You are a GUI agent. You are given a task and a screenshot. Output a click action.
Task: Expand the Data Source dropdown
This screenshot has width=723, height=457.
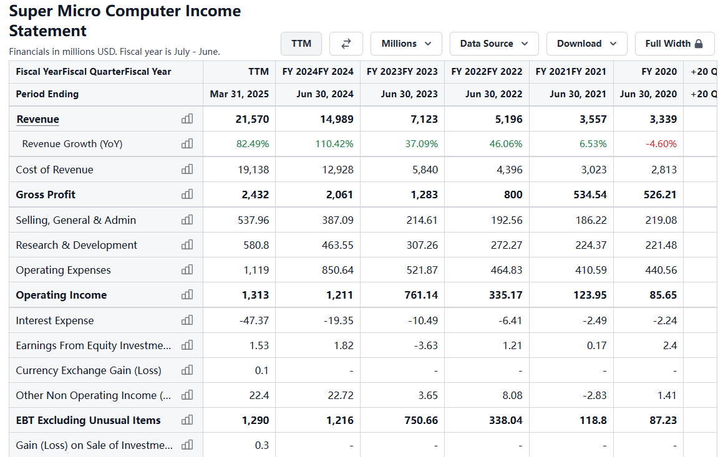coord(494,44)
